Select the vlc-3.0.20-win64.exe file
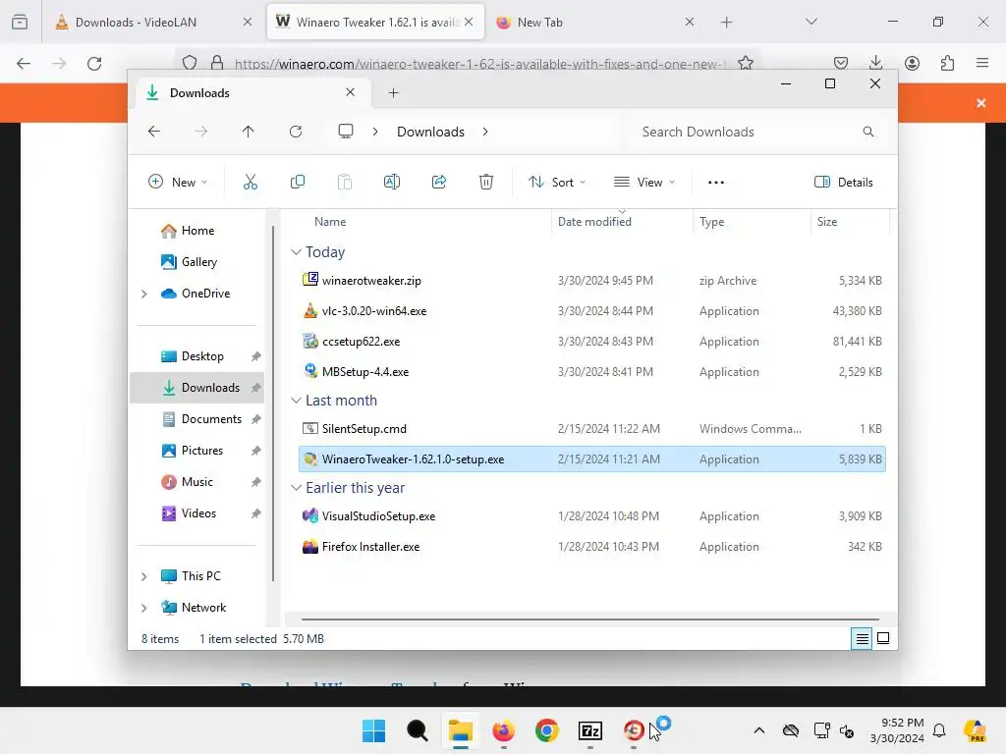The height and width of the screenshot is (754, 1006). [592, 311]
